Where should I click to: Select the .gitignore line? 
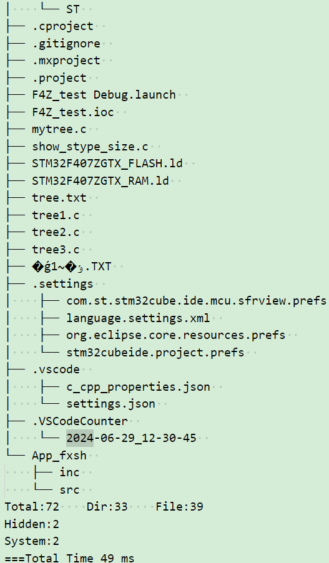(66, 44)
